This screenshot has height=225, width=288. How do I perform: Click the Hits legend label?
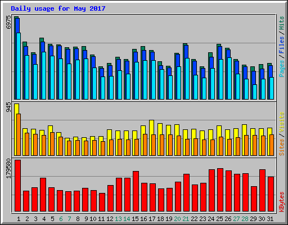click(281, 23)
